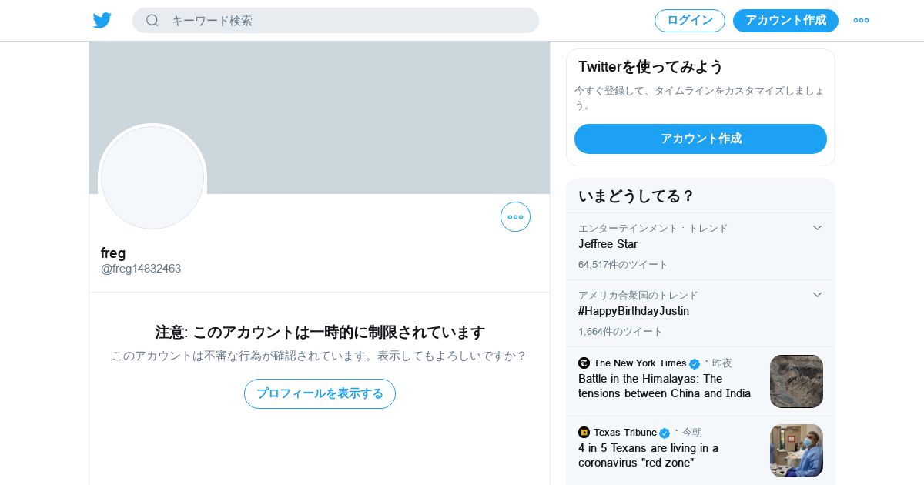Click the search magnifier icon
This screenshot has height=485, width=924.
(152, 20)
